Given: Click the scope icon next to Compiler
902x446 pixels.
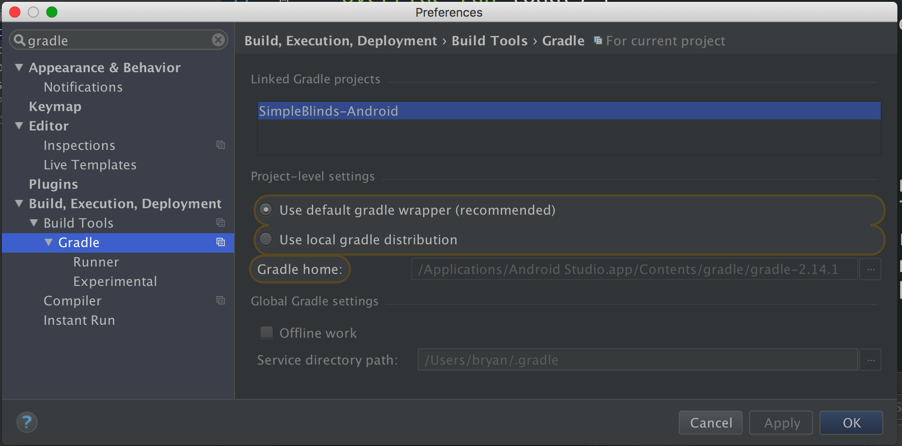Looking at the screenshot, I should click(x=221, y=300).
